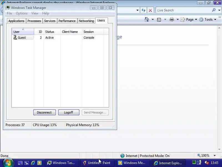
Task: Click the network tray icon
Action: 199,162
